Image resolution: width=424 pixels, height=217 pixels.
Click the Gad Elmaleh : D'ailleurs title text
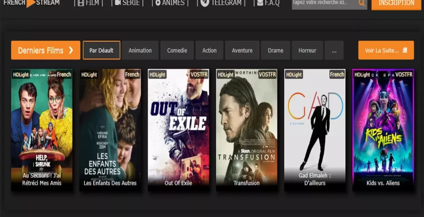[315, 179]
